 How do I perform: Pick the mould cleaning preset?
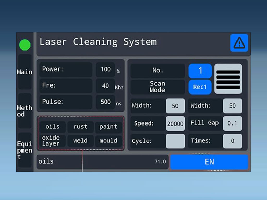[108, 141]
